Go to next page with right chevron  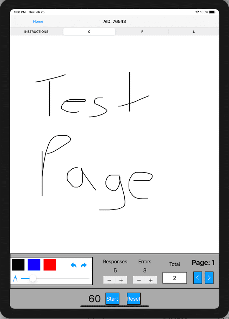209,278
